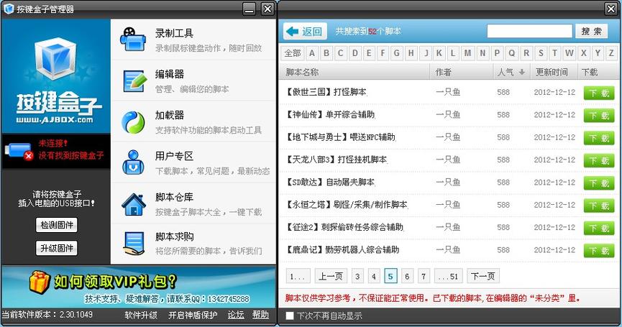This screenshot has height=327, width=622.
Task: Download 【征途2】刺探偷砖任务综合辅助
Action: 598,229
